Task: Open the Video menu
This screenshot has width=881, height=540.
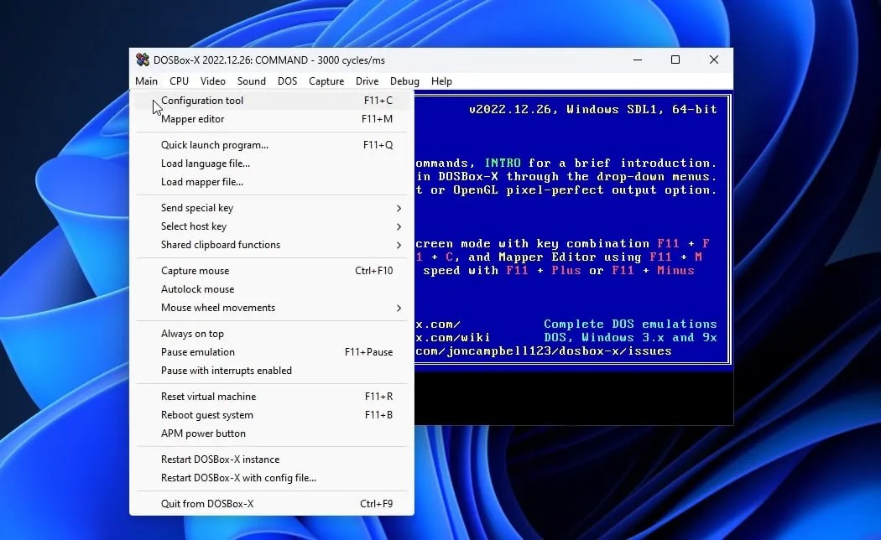Action: pyautogui.click(x=212, y=80)
